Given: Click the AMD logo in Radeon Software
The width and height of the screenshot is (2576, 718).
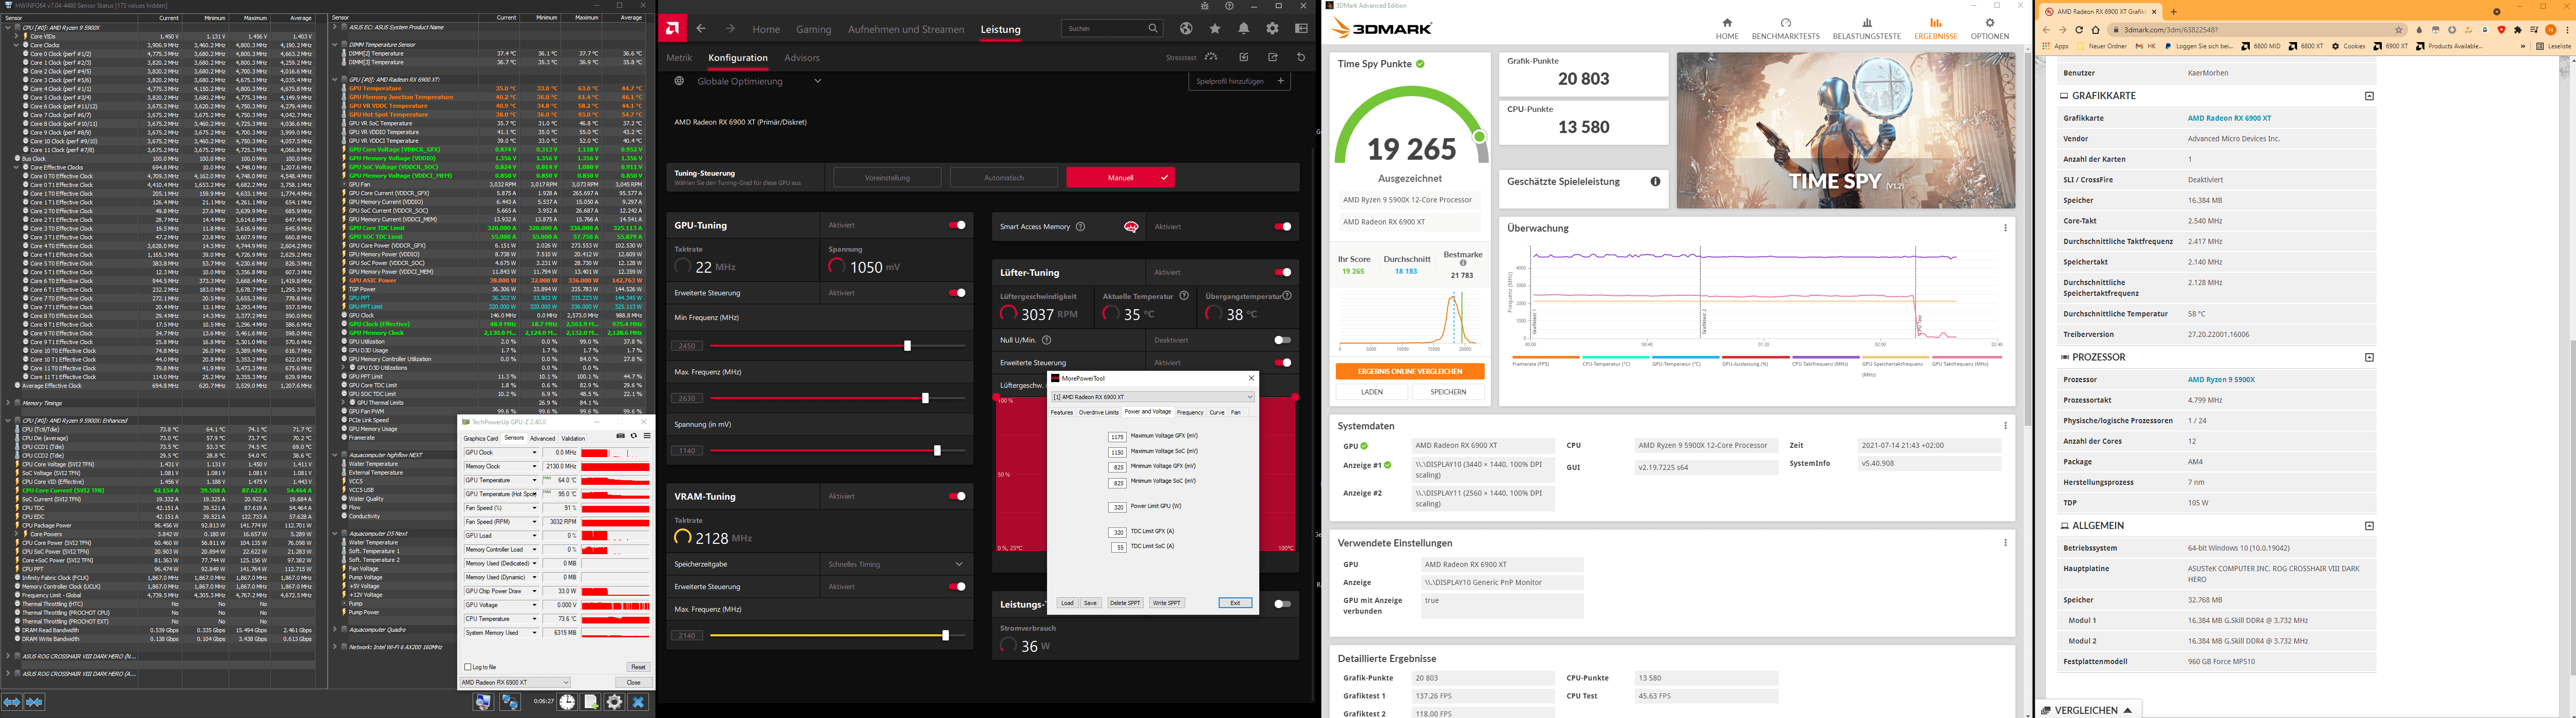Looking at the screenshot, I should (x=673, y=28).
